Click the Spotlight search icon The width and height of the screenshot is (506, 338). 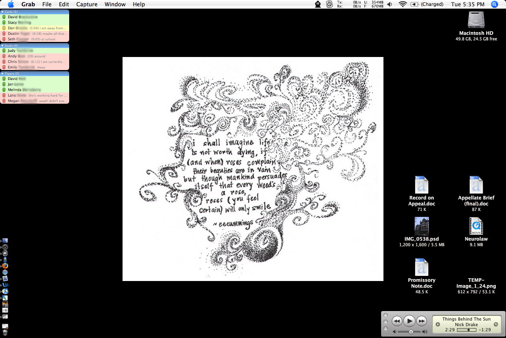tap(495, 4)
